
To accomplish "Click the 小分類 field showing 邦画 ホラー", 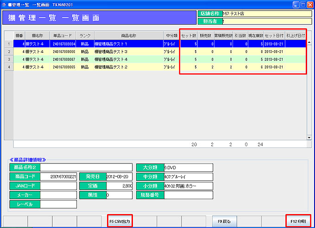I will pyautogui.click(x=189, y=186).
